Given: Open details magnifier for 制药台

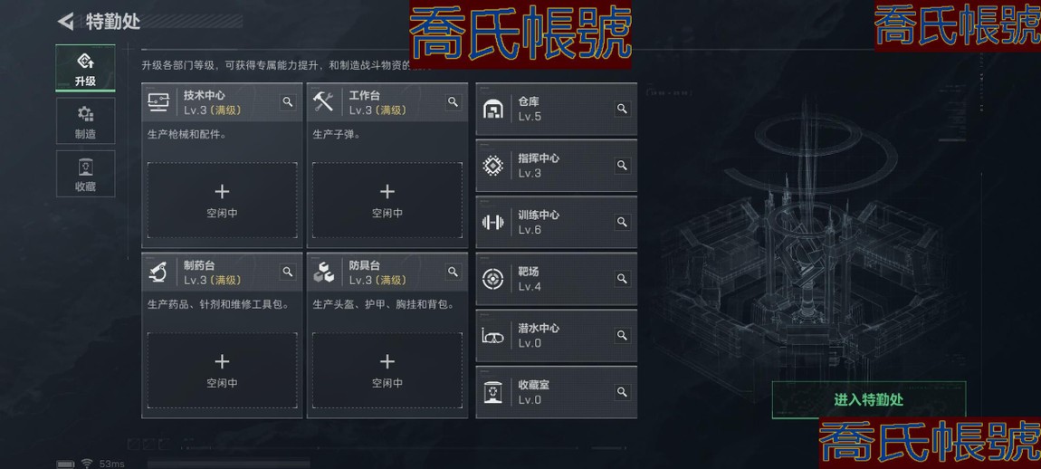Looking at the screenshot, I should 288,272.
